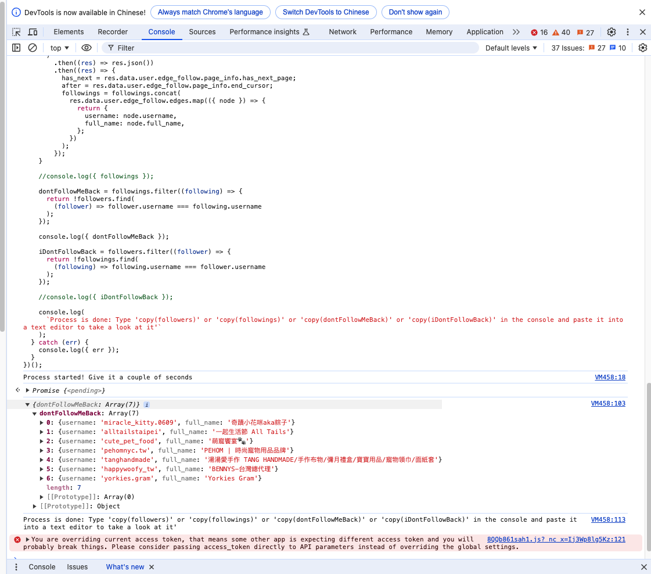Create live expression with the eye icon
This screenshot has width=651, height=574.
pos(87,48)
